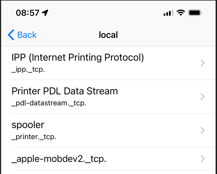
Task: Click the _ipp._tcp. subtitle text
Action: pos(28,70)
